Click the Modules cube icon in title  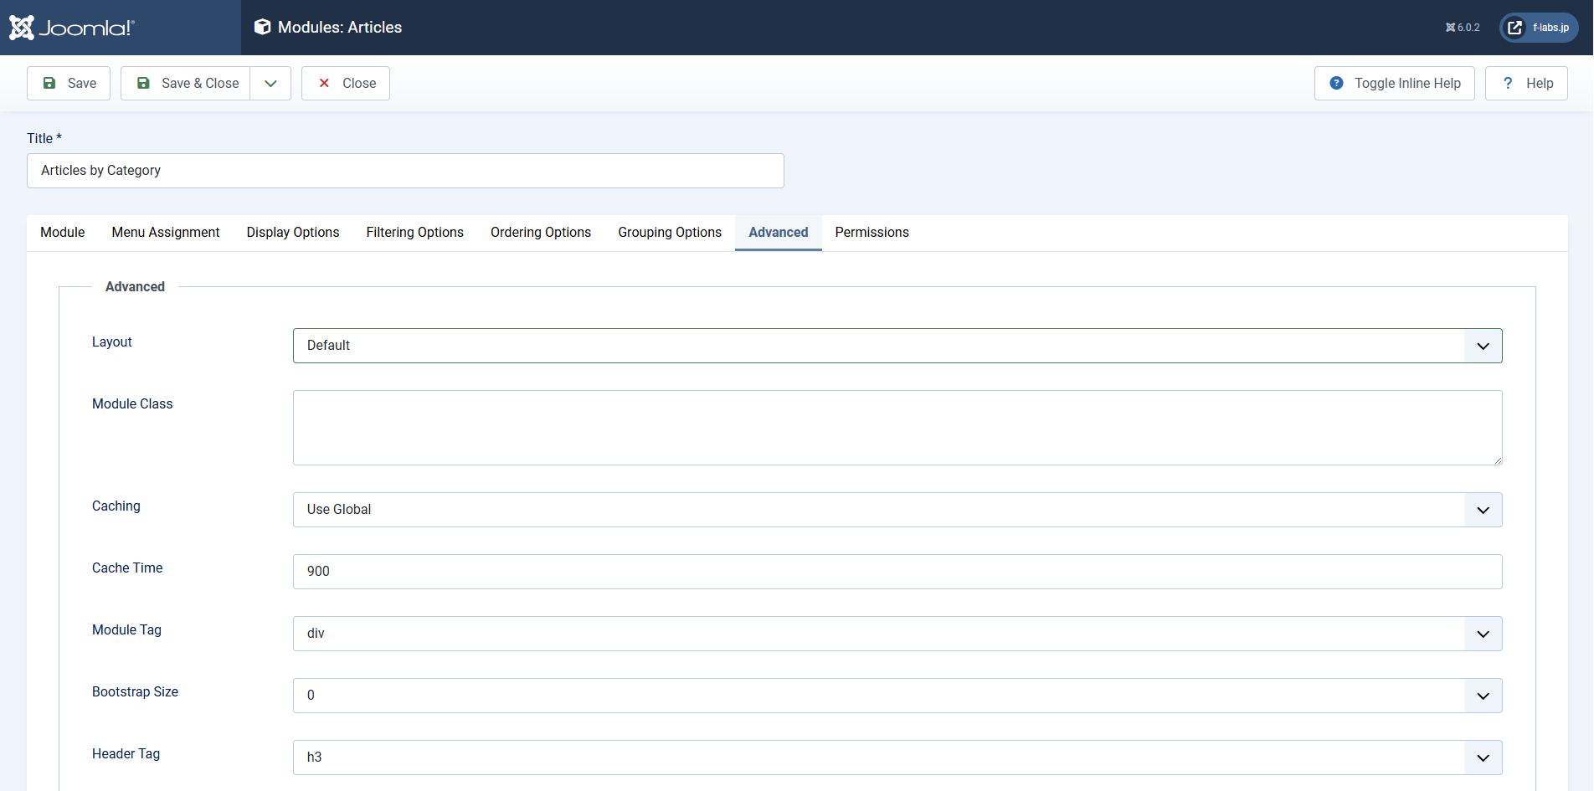262,28
